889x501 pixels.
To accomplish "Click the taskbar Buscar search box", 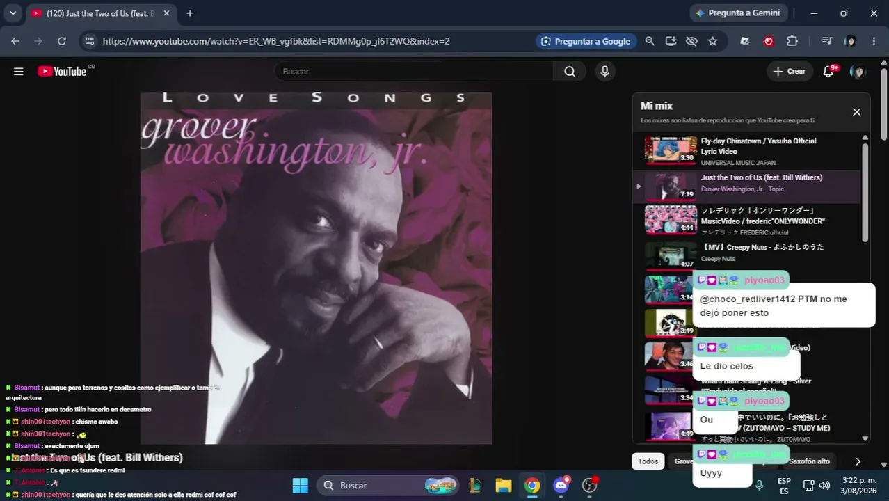I will [x=388, y=485].
